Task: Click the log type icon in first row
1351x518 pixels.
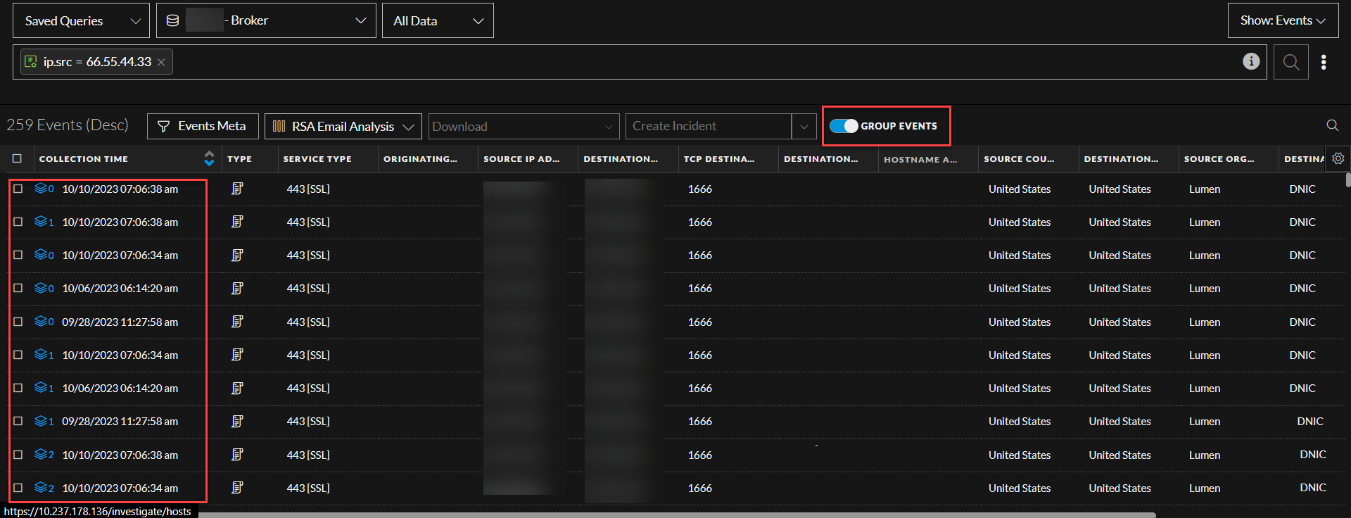Action: [237, 189]
